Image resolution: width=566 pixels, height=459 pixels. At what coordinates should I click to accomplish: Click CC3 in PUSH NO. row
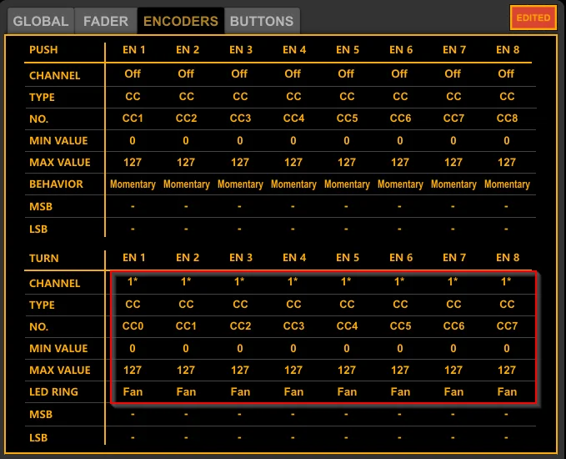pyautogui.click(x=240, y=119)
